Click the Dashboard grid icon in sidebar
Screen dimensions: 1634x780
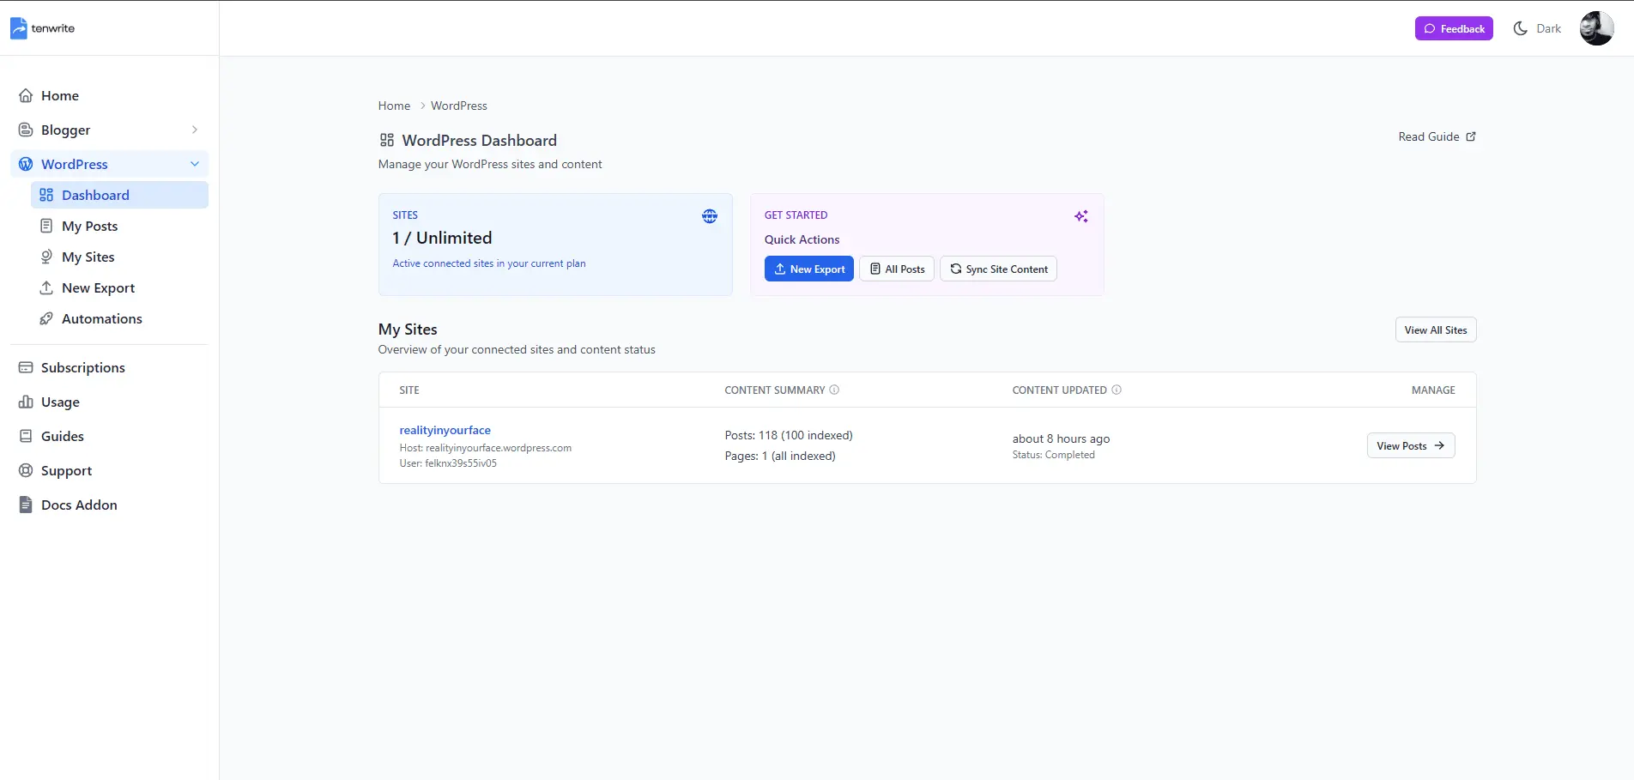click(x=46, y=195)
